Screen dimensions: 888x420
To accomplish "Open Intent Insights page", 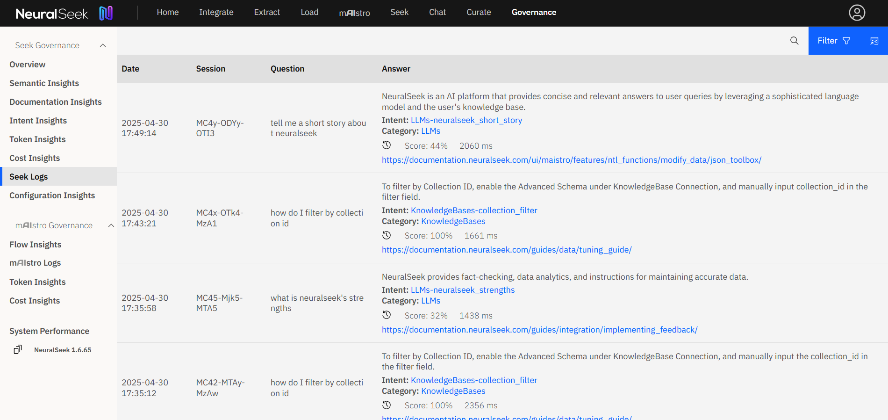I will pos(38,121).
